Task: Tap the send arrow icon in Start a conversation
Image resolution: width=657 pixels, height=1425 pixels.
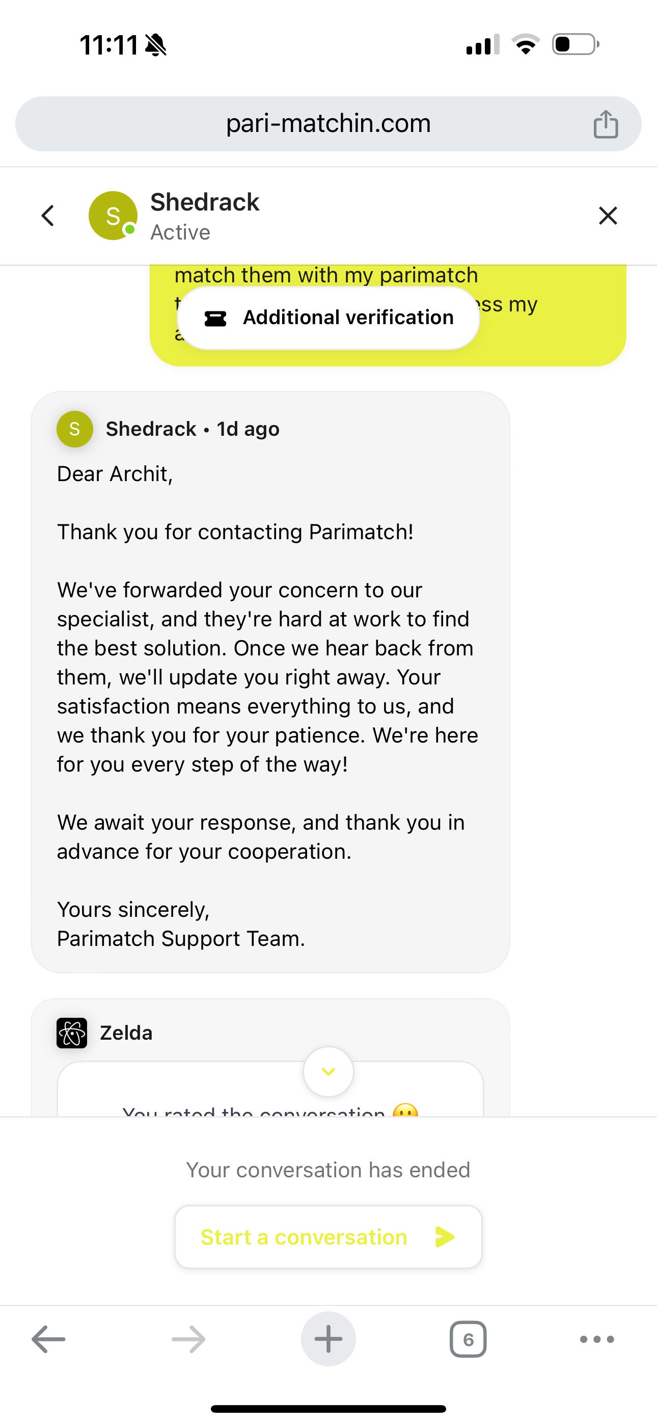Action: (445, 1237)
